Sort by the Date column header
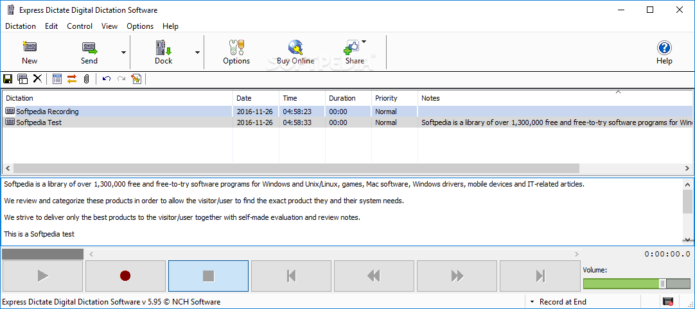Screen dimensions: 695x309 [x=256, y=98]
